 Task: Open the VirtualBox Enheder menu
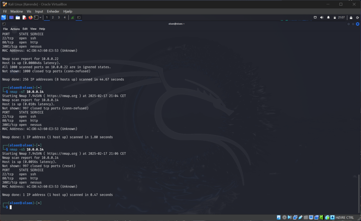(x=53, y=11)
